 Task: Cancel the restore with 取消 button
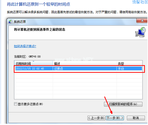coord(136,118)
